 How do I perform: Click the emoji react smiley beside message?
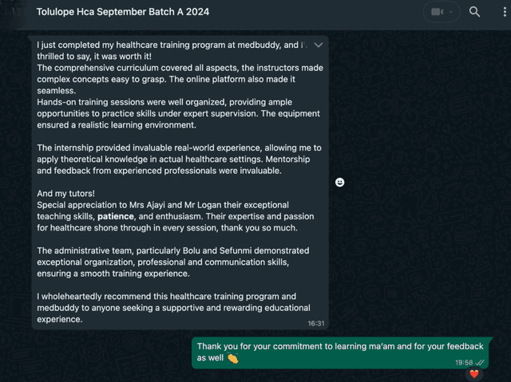340,183
